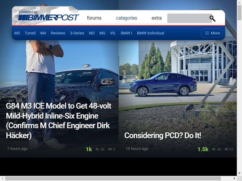Click the magnifying glass search icon
Screen dimensions: 242x181
click(212, 18)
